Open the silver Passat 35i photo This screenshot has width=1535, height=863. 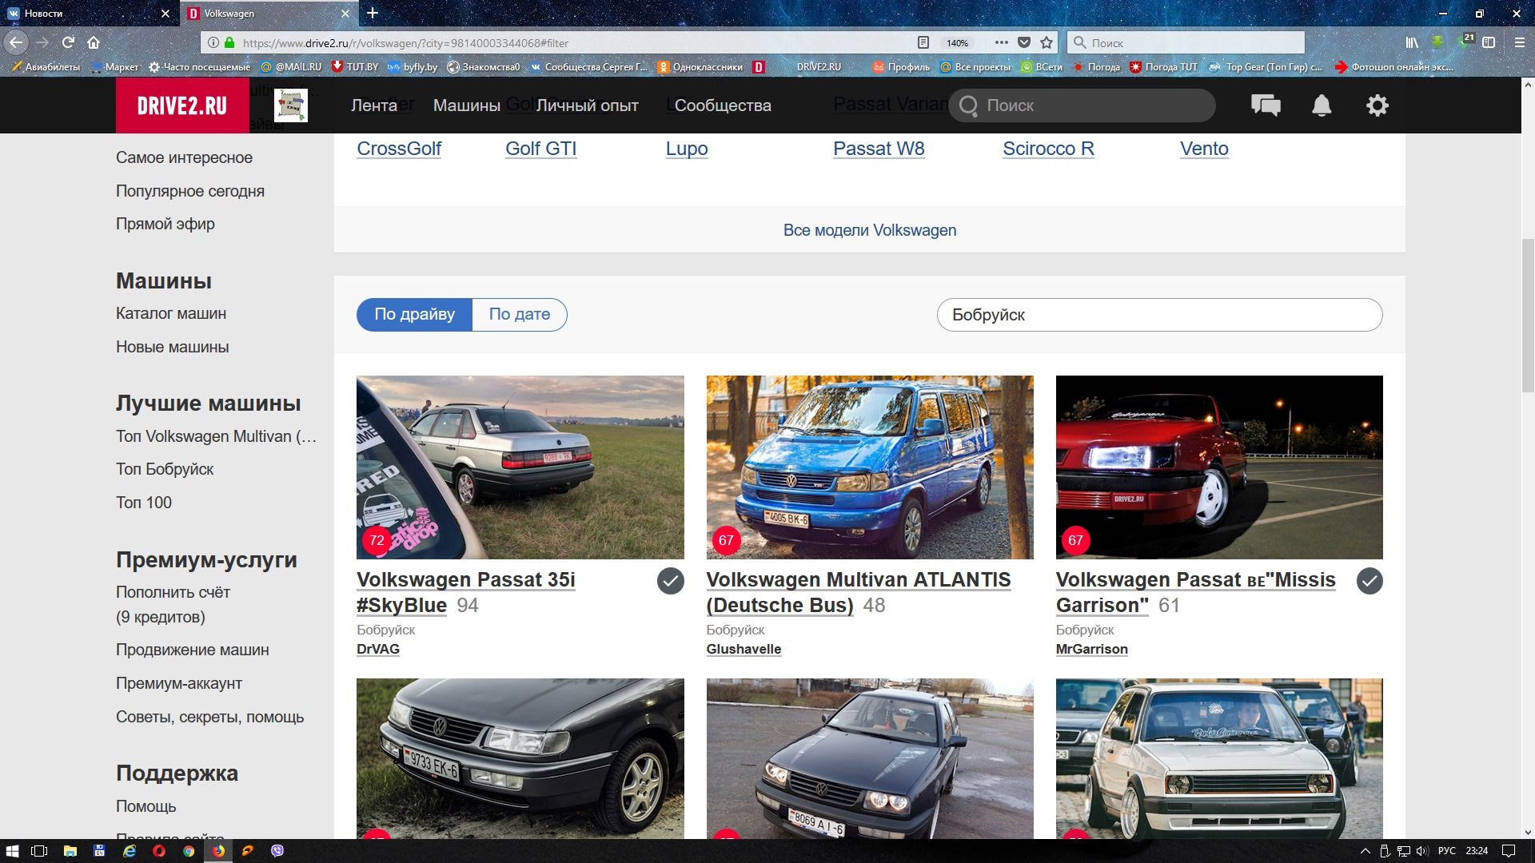(x=520, y=467)
